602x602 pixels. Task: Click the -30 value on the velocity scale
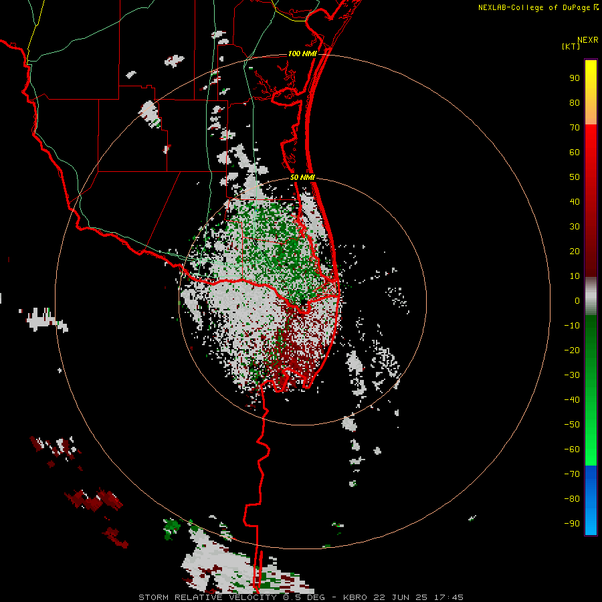tap(572, 375)
